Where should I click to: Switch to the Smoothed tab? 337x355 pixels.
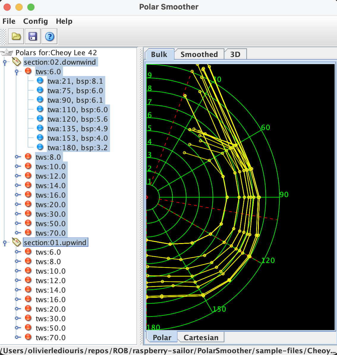coord(199,54)
